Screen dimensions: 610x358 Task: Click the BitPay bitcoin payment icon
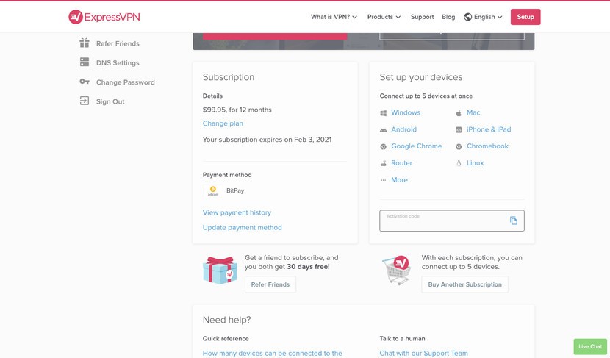pos(213,190)
